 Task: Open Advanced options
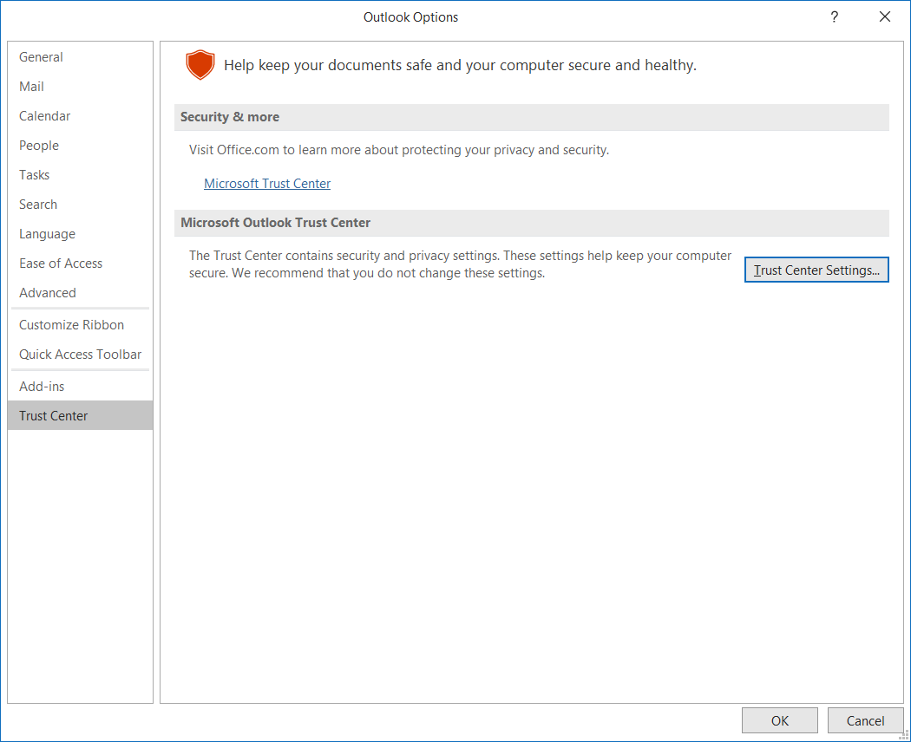pyautogui.click(x=80, y=293)
